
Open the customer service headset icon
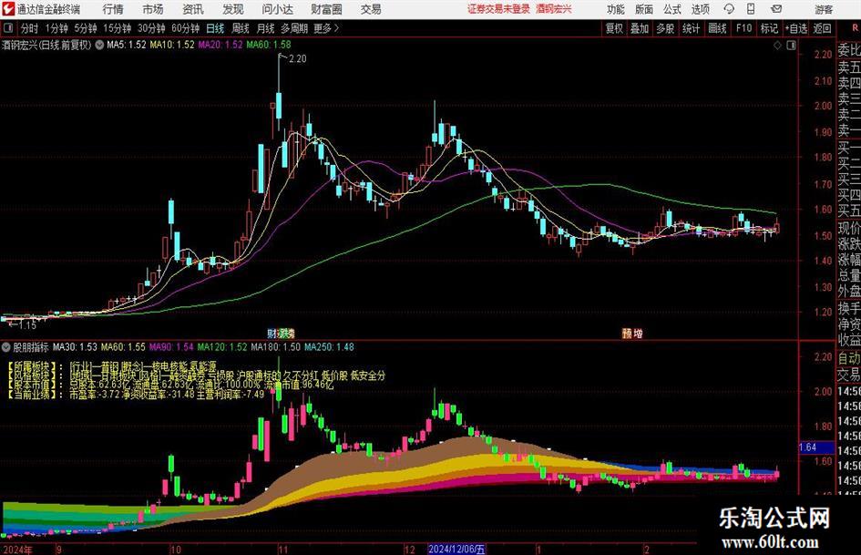[x=729, y=9]
